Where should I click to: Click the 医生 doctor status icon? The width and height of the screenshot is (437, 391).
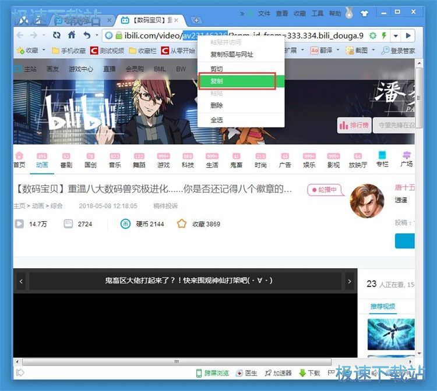[x=239, y=373]
